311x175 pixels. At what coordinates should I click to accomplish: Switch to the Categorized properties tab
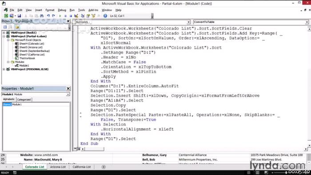pos(24,100)
